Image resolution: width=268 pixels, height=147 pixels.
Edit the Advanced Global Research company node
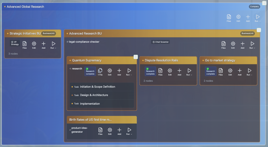coord(238,18)
